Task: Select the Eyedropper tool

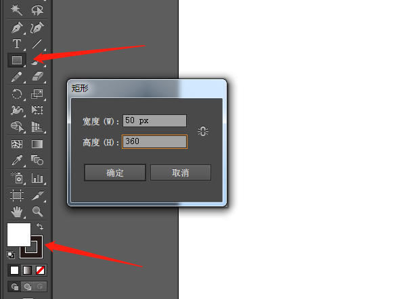Action: click(x=17, y=160)
